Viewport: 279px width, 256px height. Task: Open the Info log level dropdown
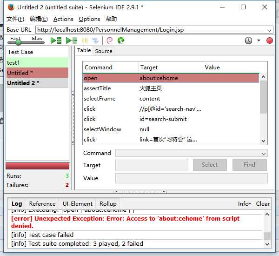pyautogui.click(x=244, y=203)
